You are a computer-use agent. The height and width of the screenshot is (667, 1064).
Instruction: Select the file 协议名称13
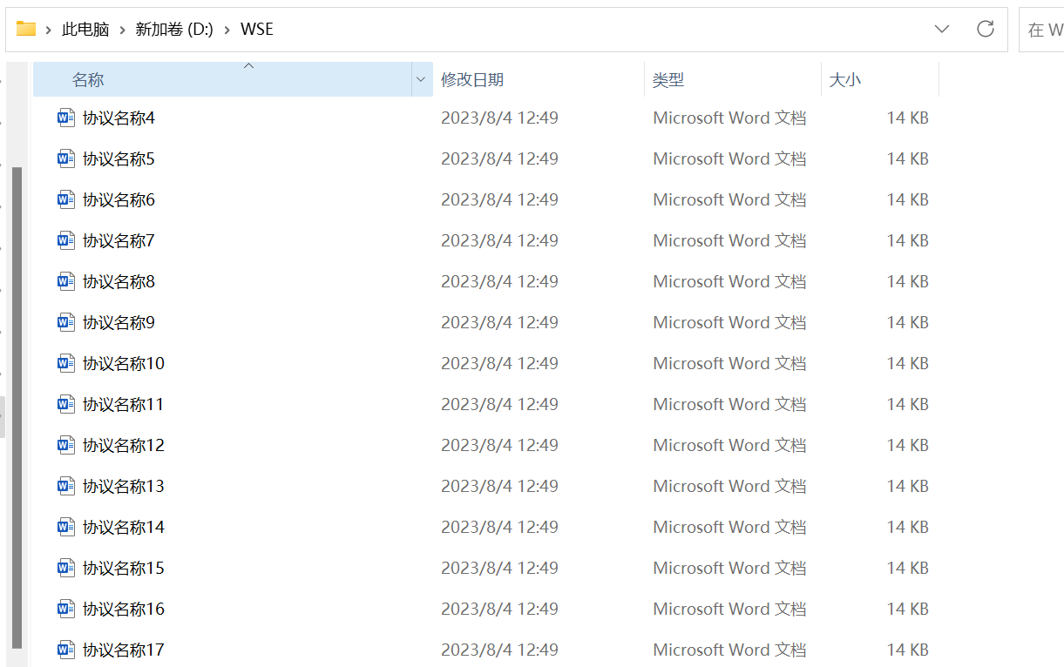tap(124, 486)
